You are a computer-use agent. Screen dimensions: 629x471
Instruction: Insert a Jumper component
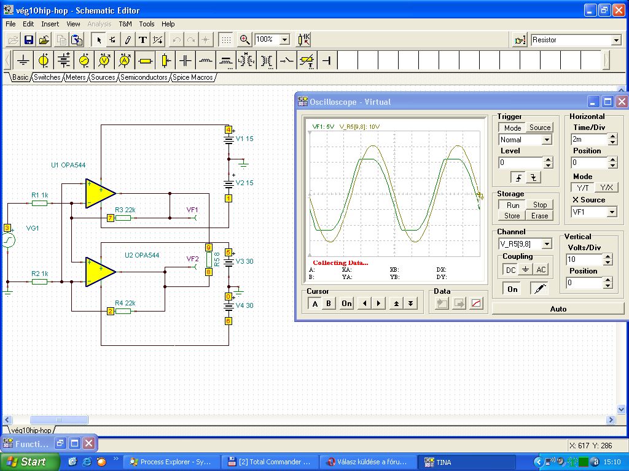pos(327,61)
